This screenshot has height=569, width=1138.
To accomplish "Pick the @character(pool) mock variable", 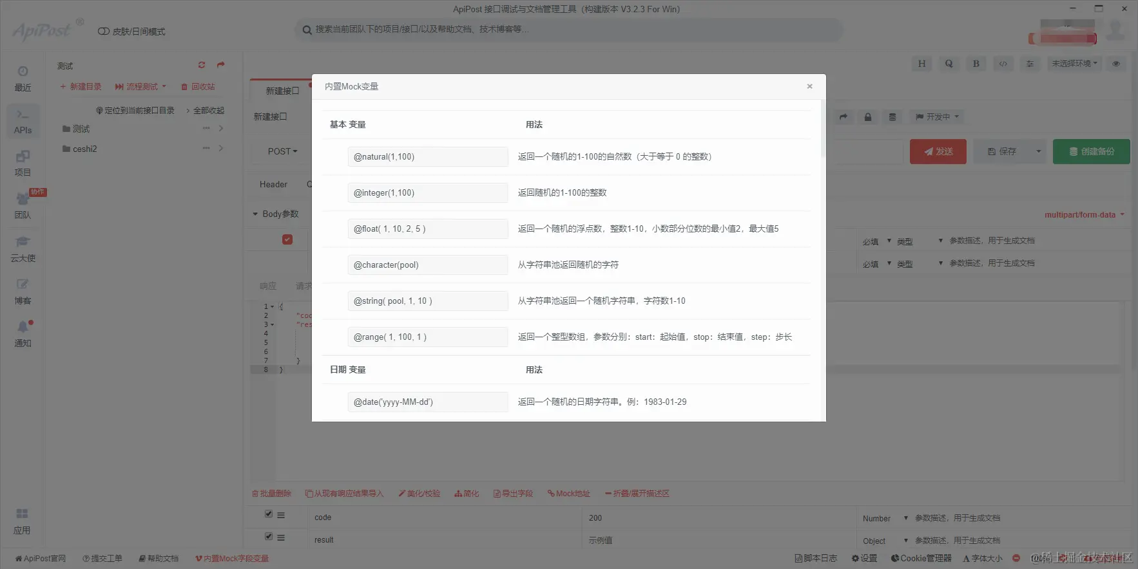I will (428, 265).
